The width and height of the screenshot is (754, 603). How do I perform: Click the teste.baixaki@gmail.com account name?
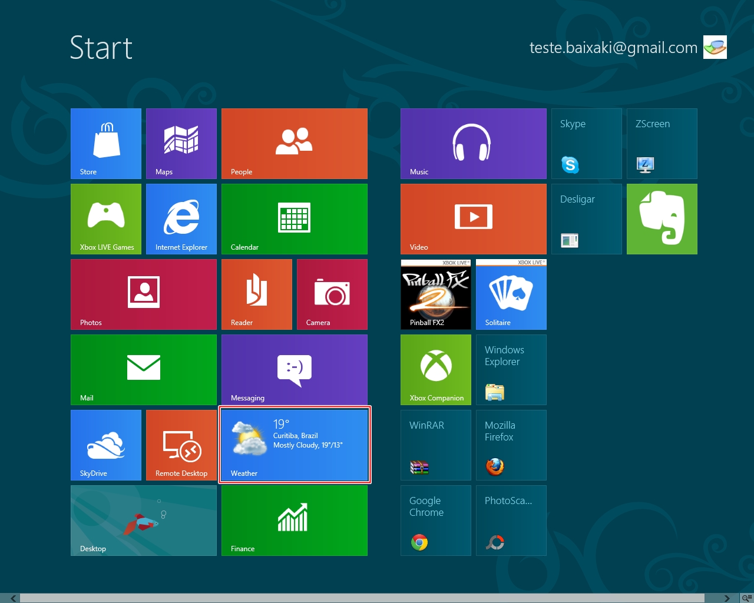pos(613,48)
